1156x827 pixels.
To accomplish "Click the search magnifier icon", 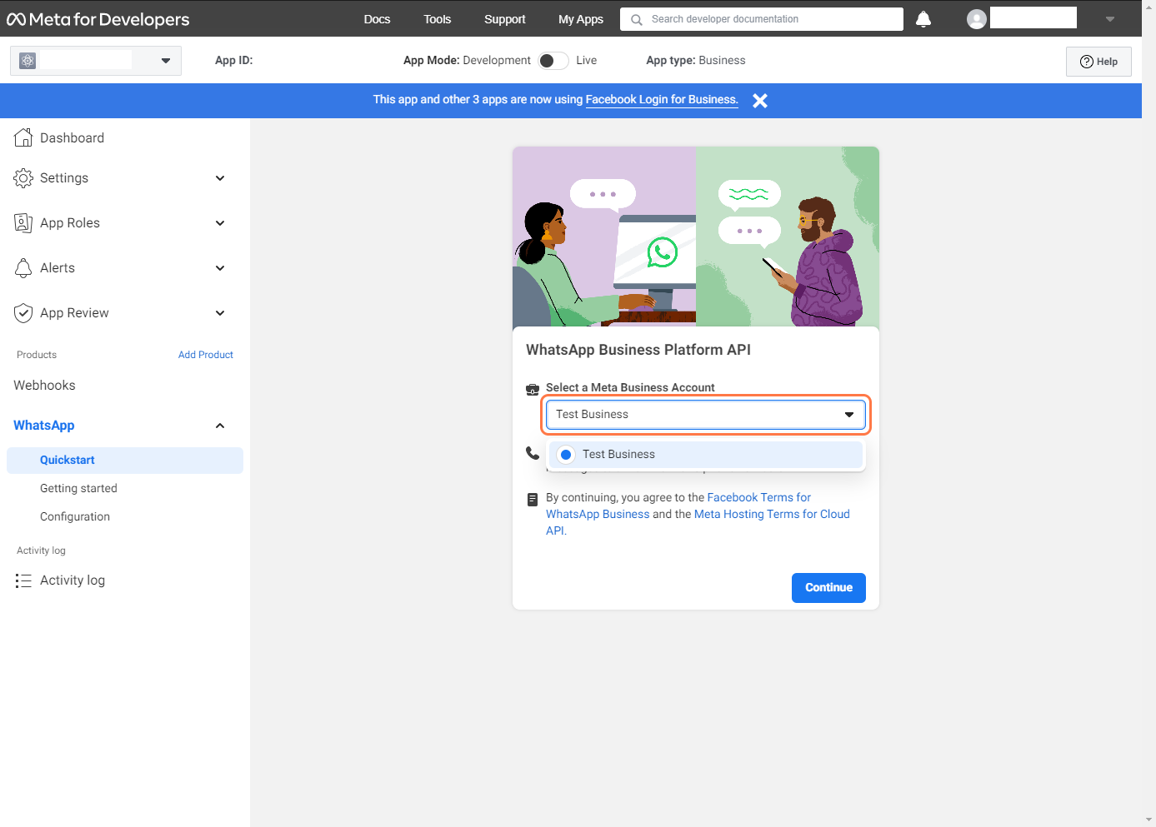I will [637, 19].
